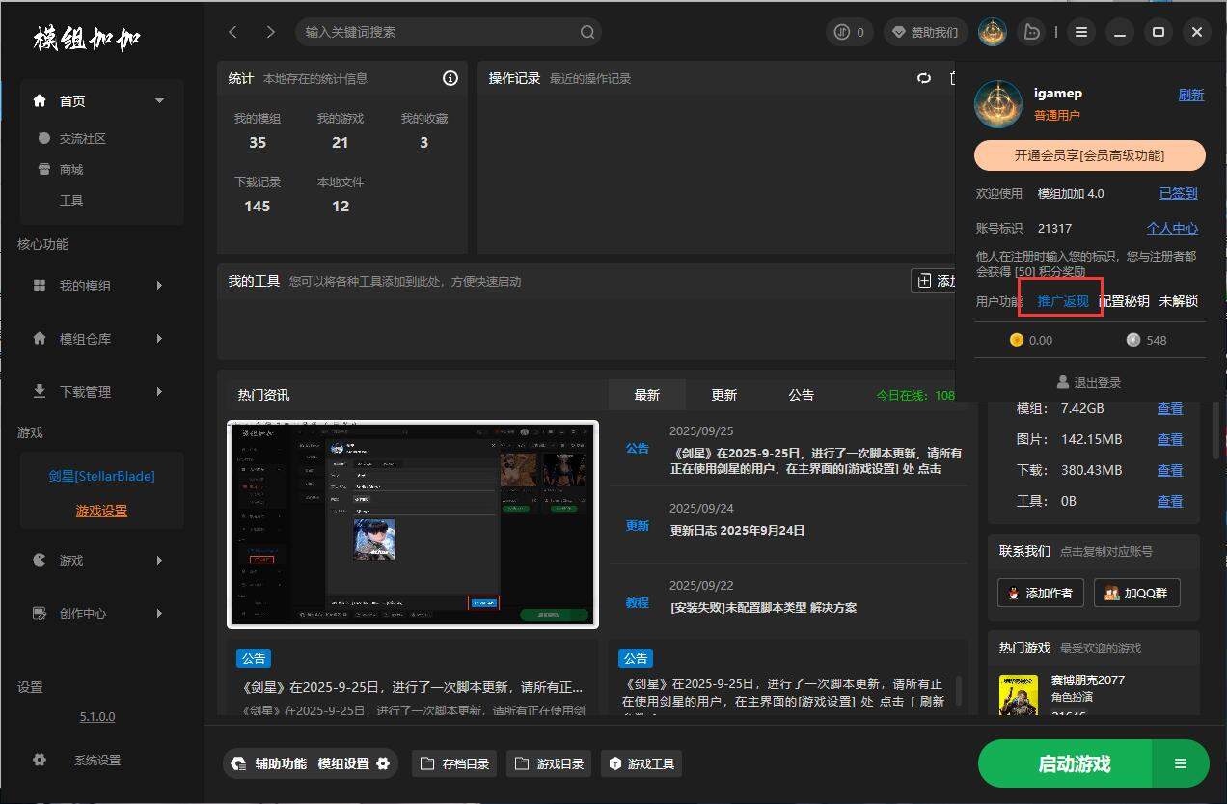Click the gear icon beside 模组设置
This screenshot has width=1227, height=804.
coord(383,763)
